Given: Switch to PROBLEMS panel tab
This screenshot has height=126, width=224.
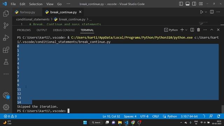Looking at the screenshot, I should [24, 30].
